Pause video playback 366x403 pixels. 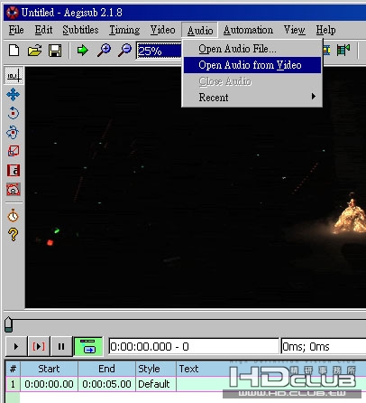(61, 346)
